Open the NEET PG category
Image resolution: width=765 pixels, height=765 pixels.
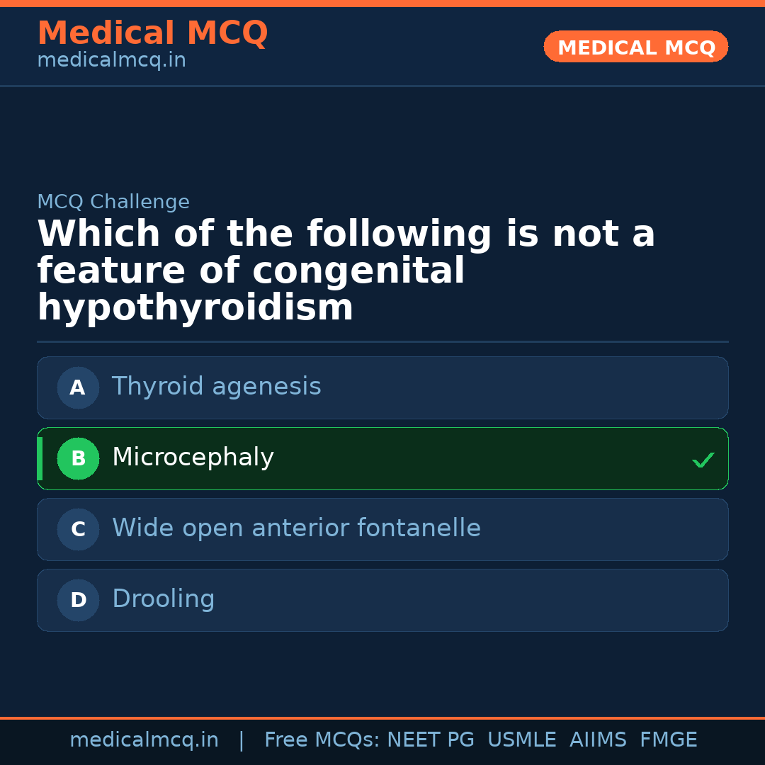[430, 739]
